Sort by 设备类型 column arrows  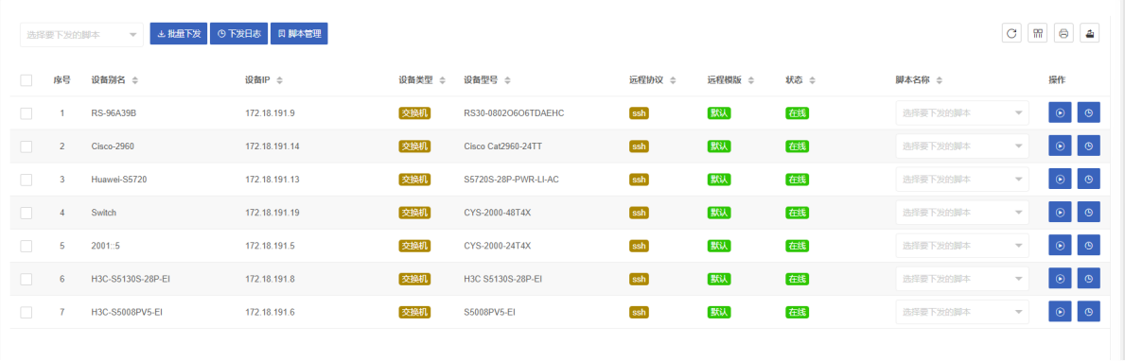443,80
